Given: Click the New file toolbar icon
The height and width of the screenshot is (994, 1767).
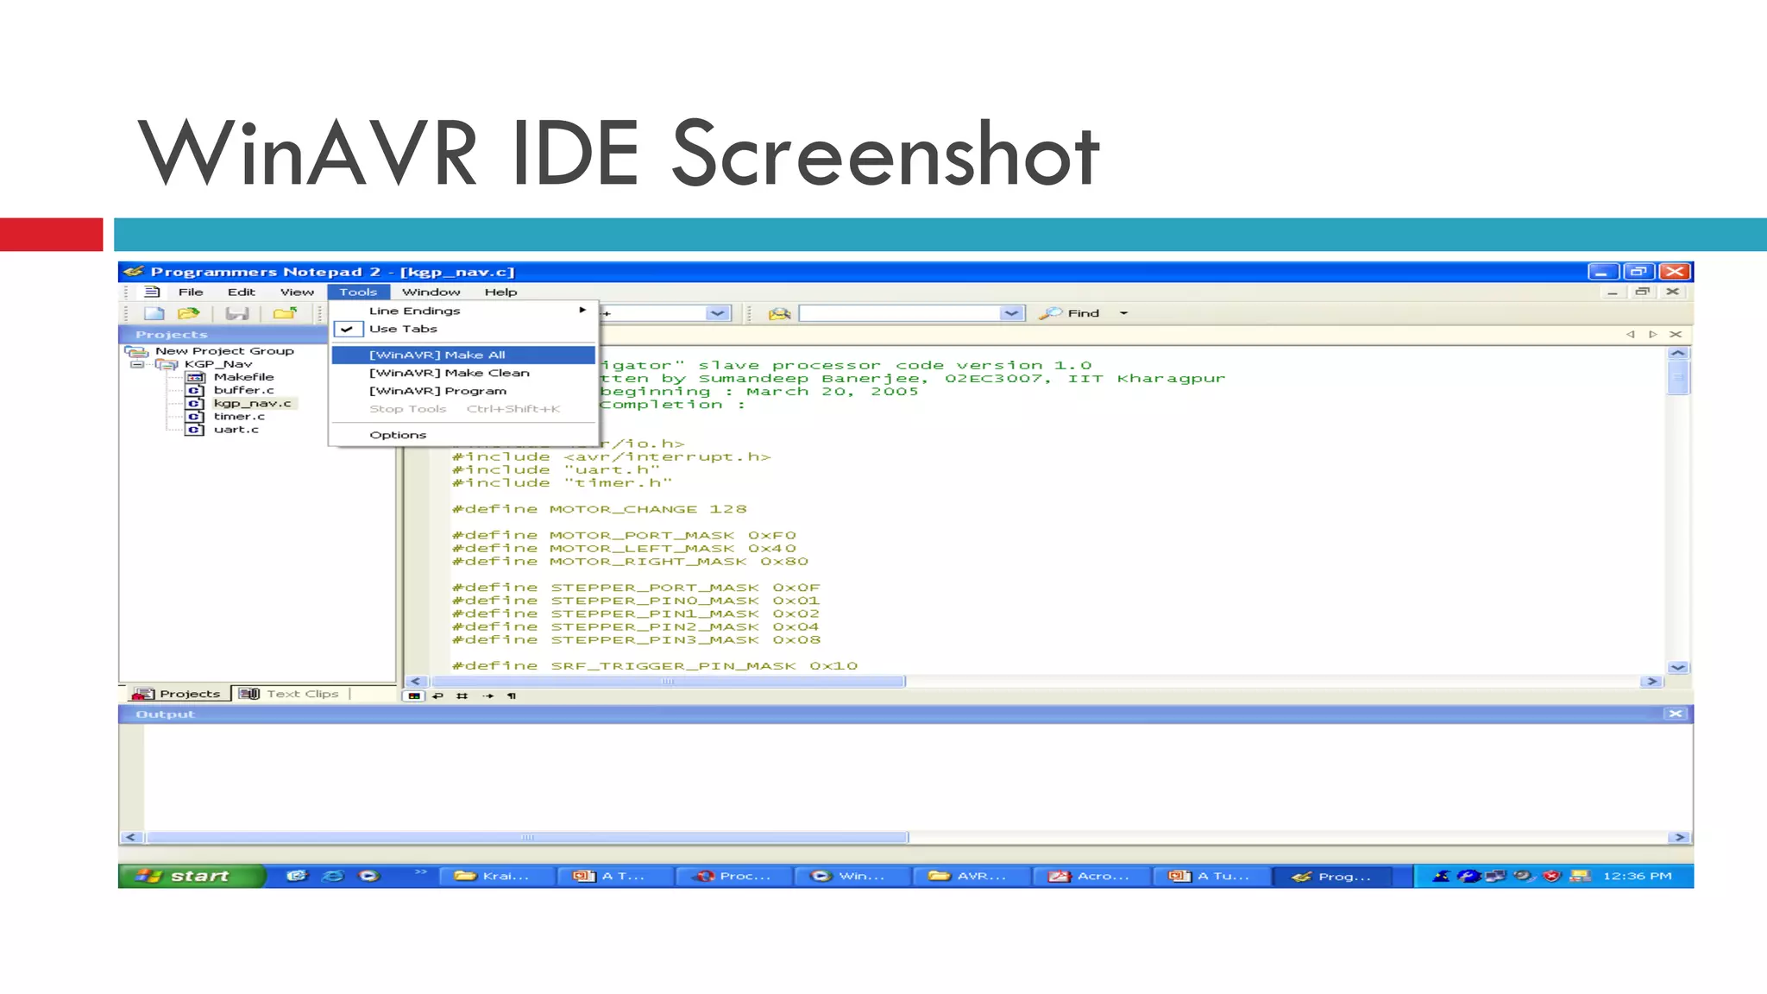Looking at the screenshot, I should (154, 313).
